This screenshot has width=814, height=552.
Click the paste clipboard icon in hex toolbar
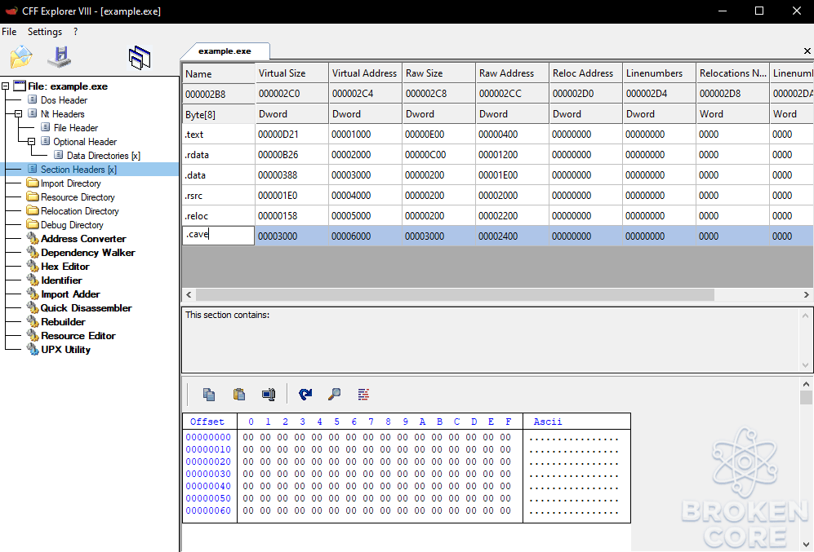(x=238, y=395)
